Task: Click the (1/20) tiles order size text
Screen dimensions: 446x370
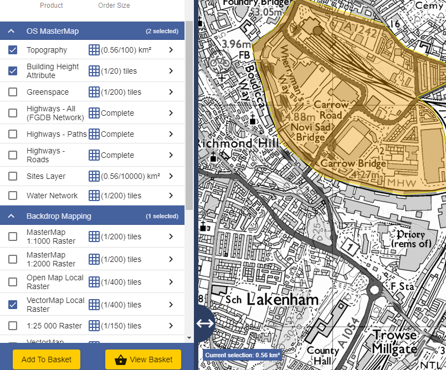Action: [x=119, y=71]
